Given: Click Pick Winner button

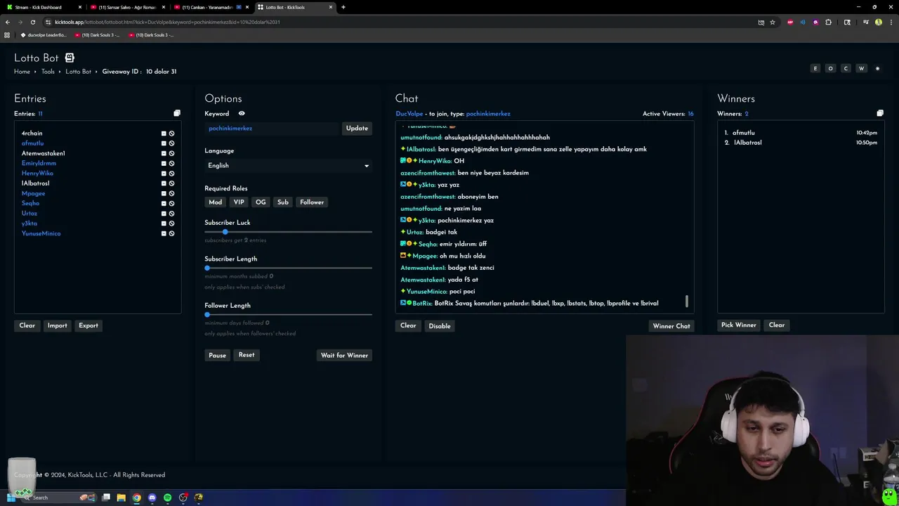Looking at the screenshot, I should tap(738, 325).
